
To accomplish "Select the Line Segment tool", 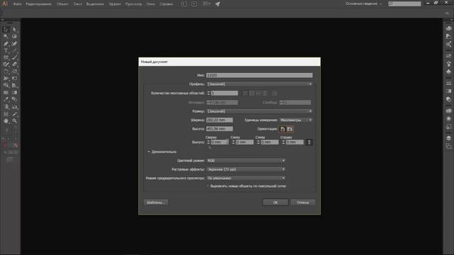I will 14,50.
